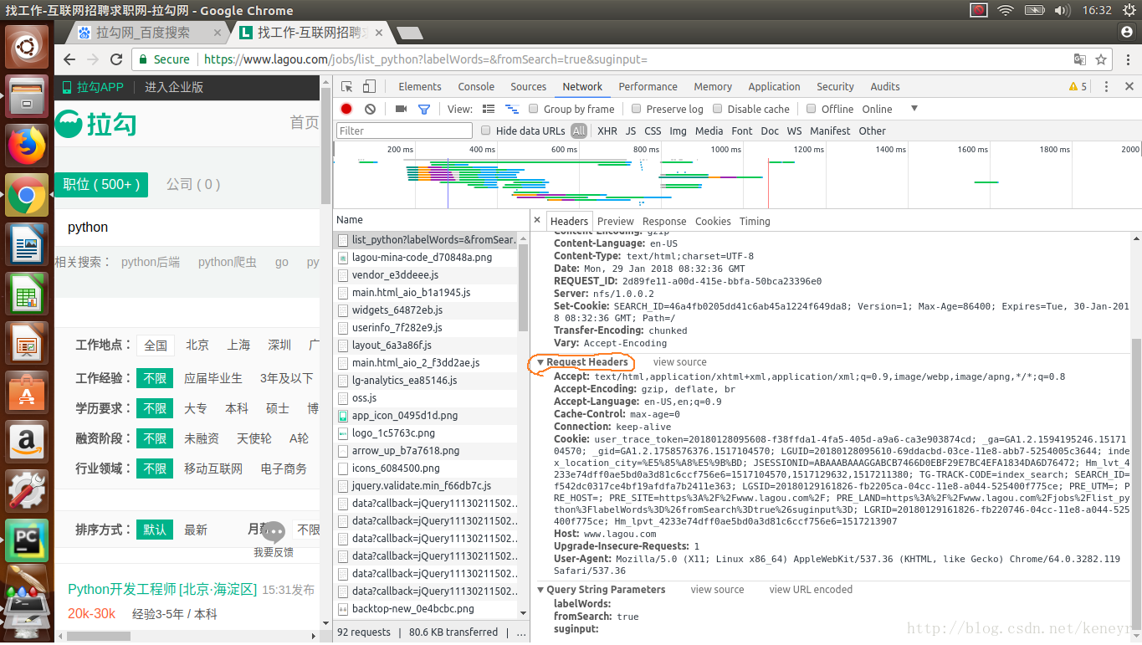Click view URL encoded link
The image size is (1142, 645).
(811, 590)
